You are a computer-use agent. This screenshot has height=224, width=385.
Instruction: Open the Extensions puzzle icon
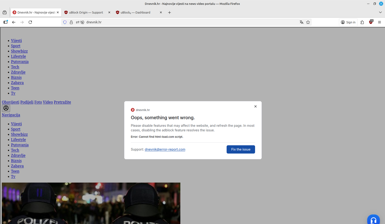[362, 22]
